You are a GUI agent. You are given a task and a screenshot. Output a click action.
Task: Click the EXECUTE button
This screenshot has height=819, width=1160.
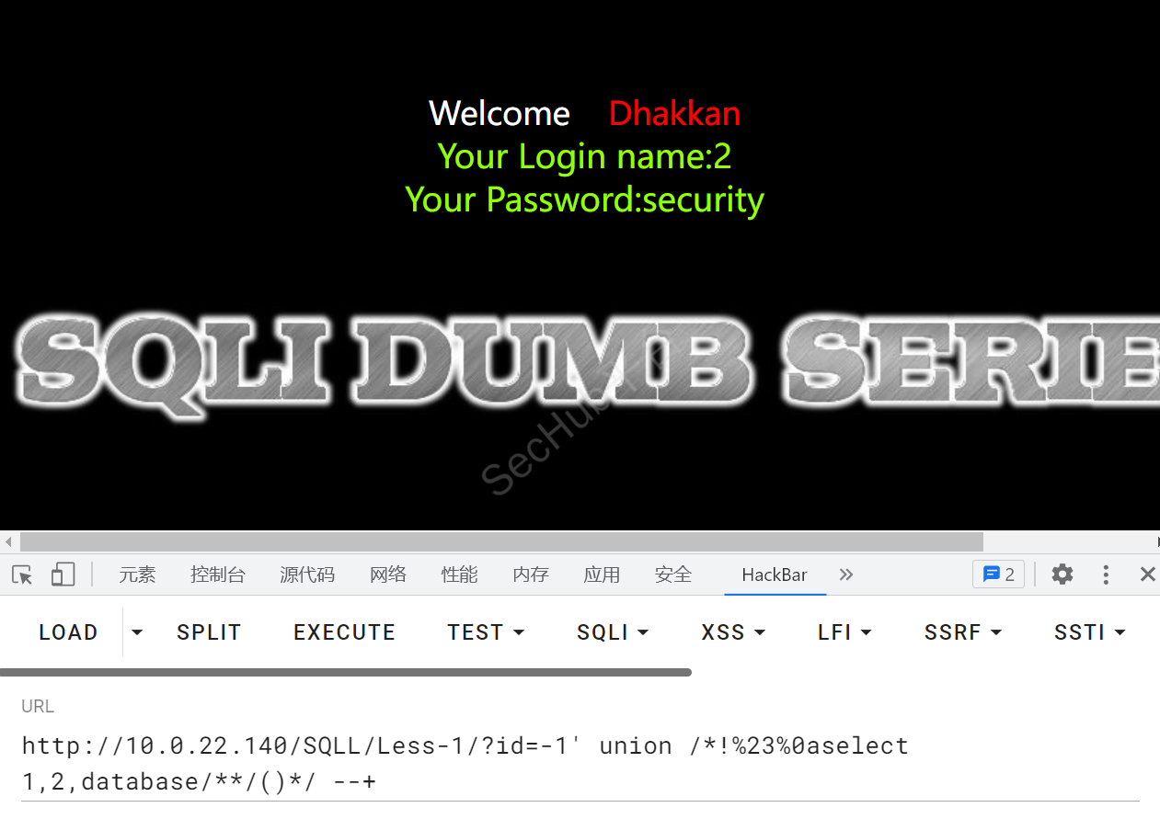click(x=344, y=632)
